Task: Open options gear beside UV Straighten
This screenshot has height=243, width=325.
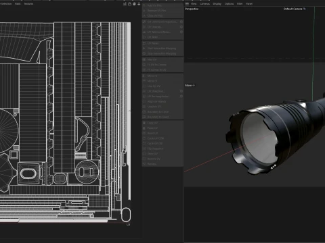Action: click(181, 91)
